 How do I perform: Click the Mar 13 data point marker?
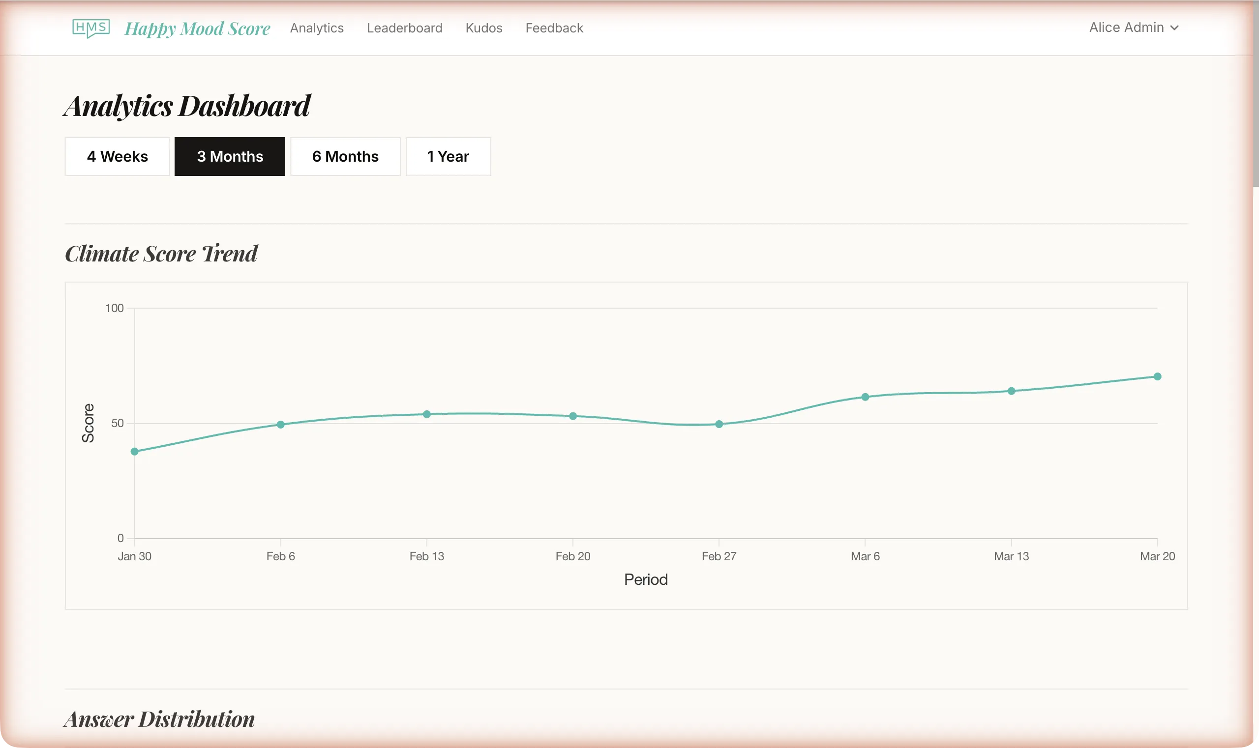coord(1011,390)
